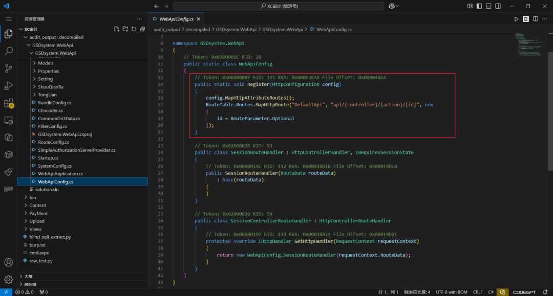Expand the bin folder

[26, 197]
